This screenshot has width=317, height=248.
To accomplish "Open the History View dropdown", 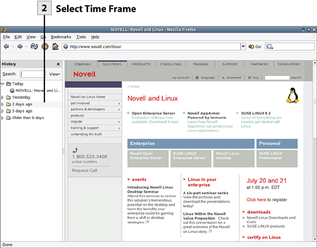I will click(x=55, y=74).
